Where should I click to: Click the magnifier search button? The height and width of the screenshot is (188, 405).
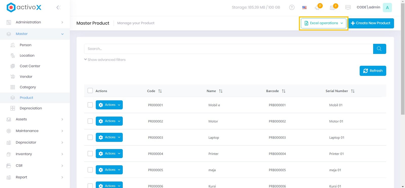(x=379, y=49)
